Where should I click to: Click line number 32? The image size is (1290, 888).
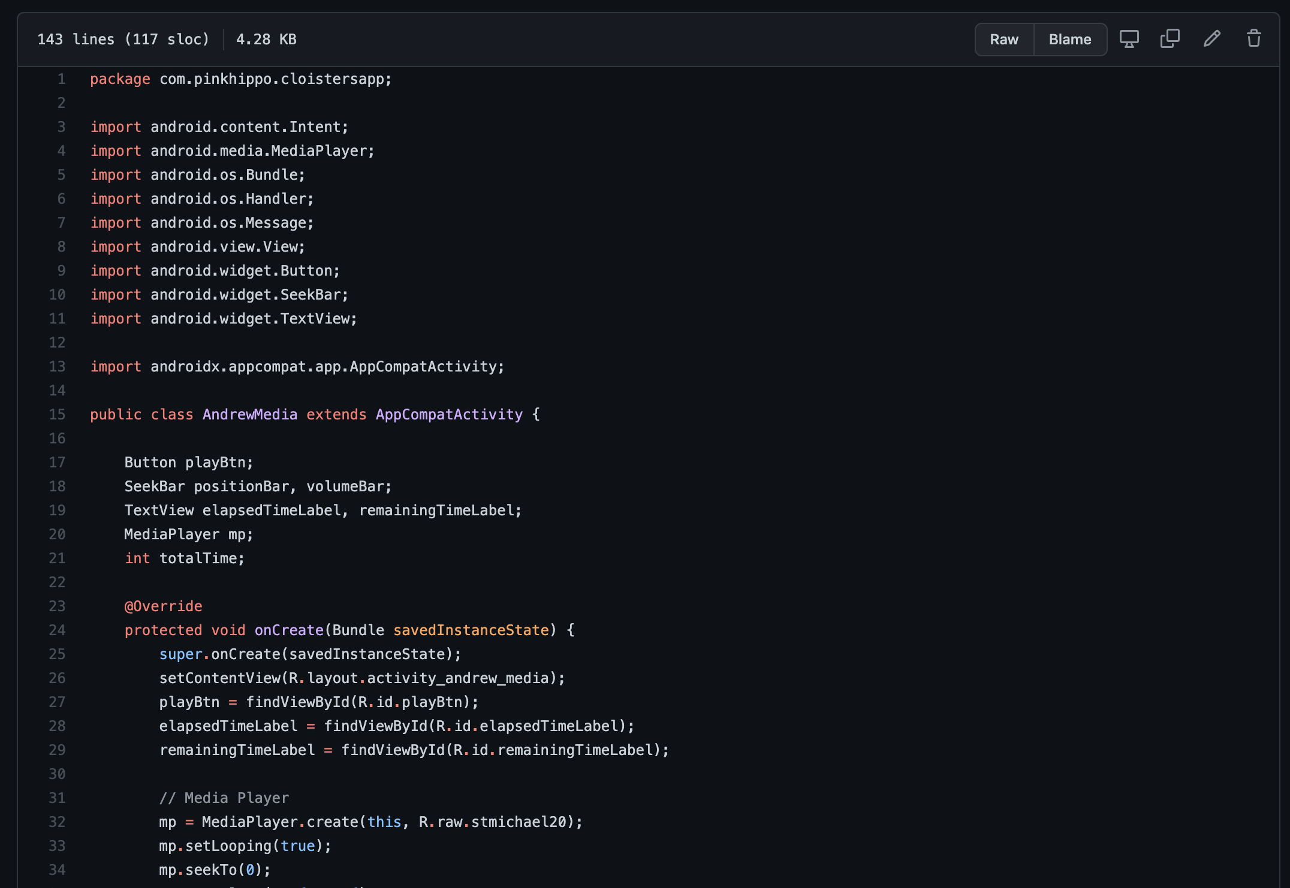coord(58,822)
